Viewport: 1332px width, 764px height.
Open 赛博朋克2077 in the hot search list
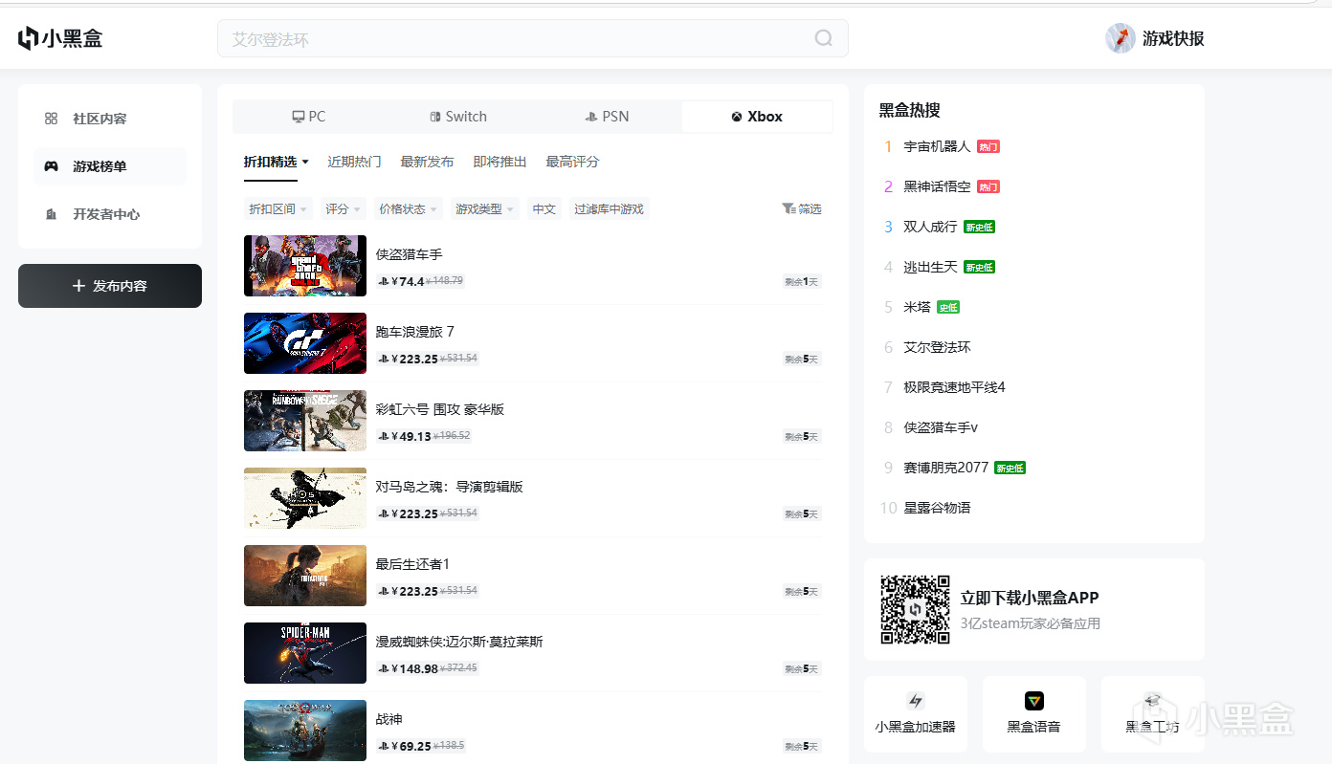(x=946, y=468)
